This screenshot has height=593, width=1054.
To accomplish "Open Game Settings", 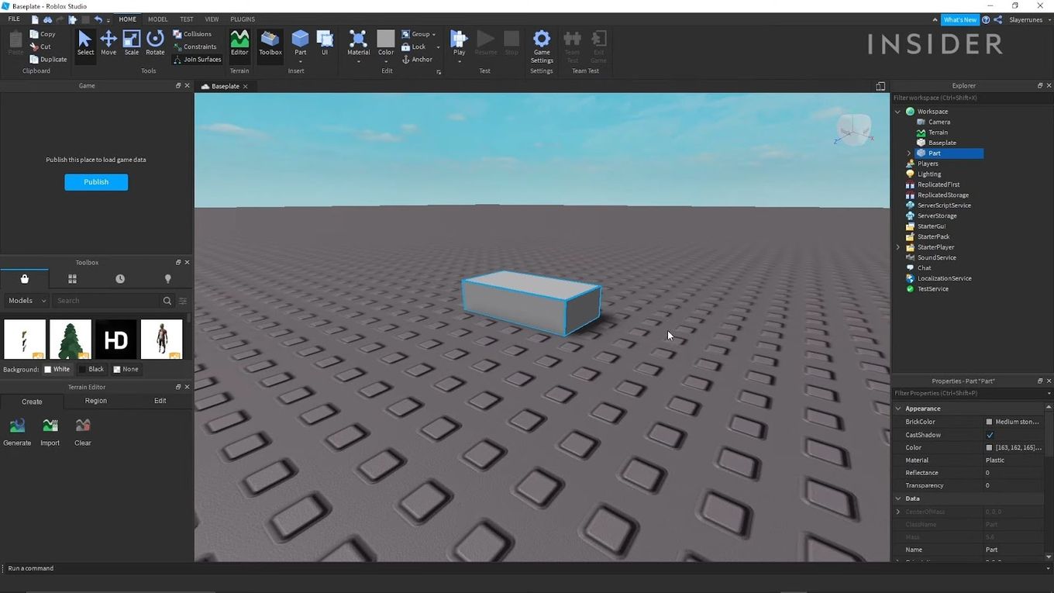I will 542,47.
